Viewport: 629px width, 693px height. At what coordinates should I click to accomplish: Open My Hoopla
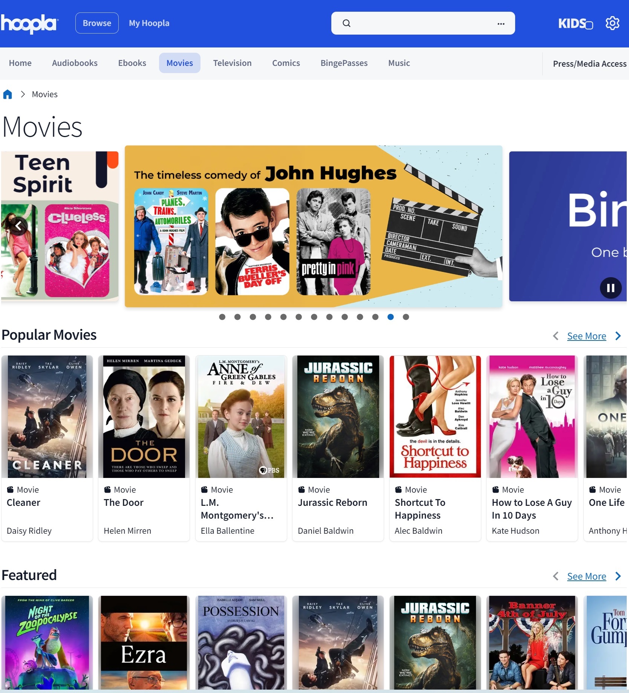[x=149, y=23]
